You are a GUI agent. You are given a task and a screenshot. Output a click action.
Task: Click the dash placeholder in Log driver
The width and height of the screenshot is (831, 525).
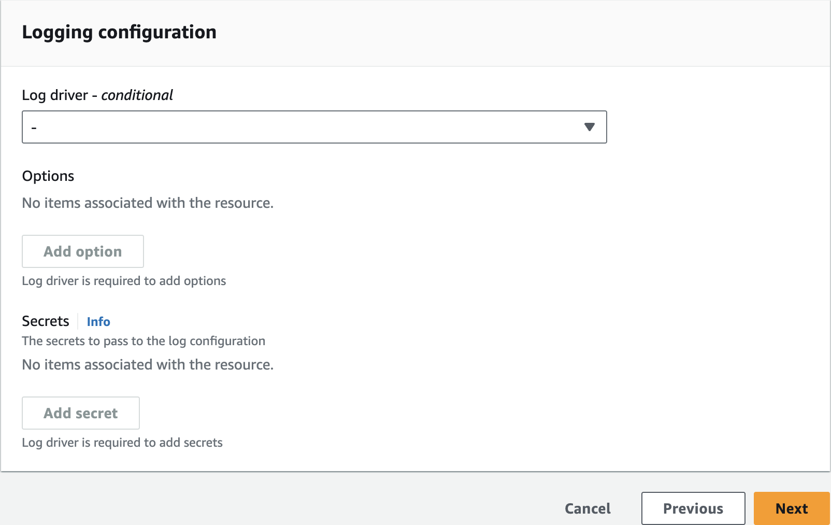(34, 127)
